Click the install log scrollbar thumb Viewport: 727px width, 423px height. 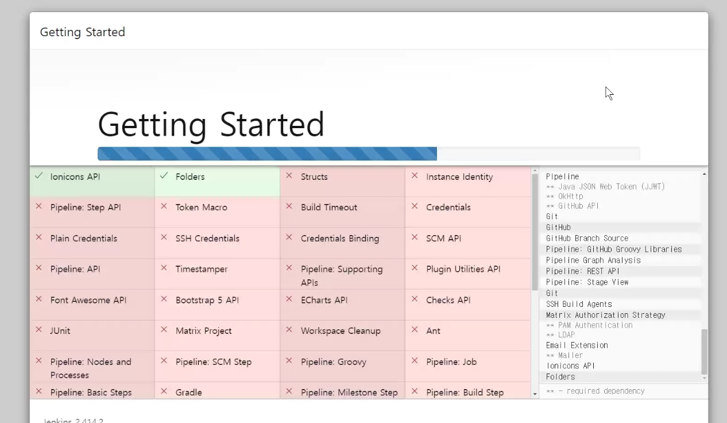coord(705,352)
